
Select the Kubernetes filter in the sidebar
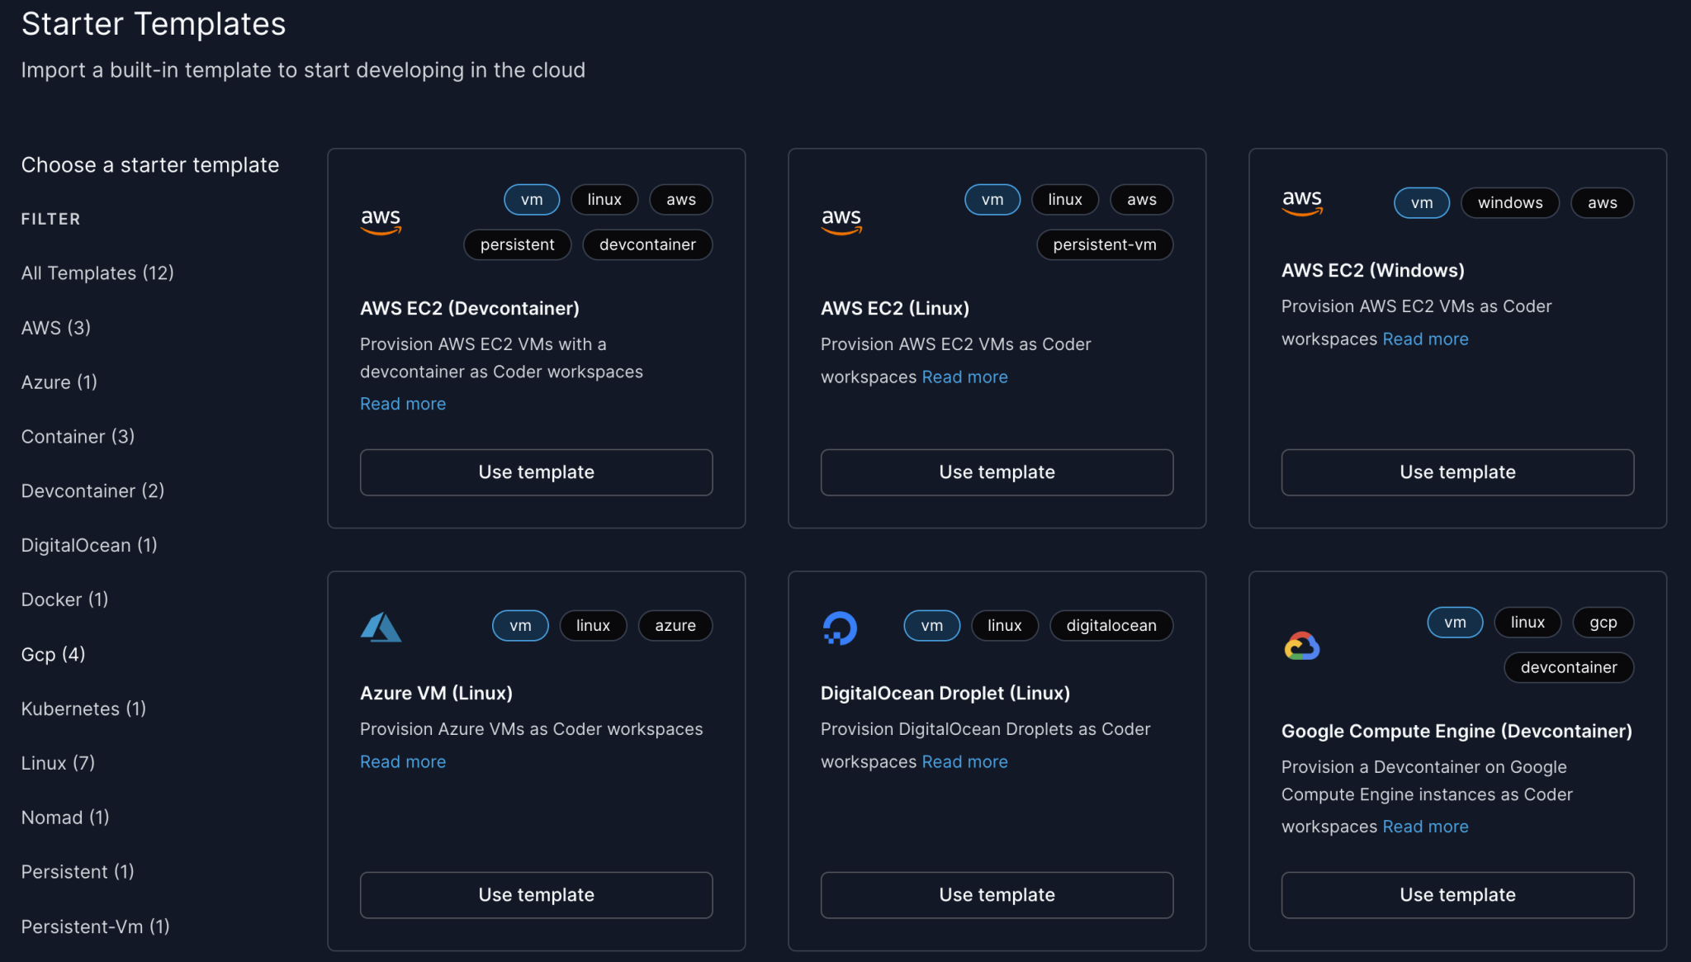(x=83, y=708)
